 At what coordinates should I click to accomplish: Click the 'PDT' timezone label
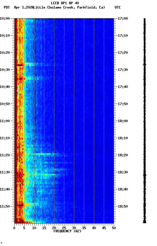[x=7, y=7]
